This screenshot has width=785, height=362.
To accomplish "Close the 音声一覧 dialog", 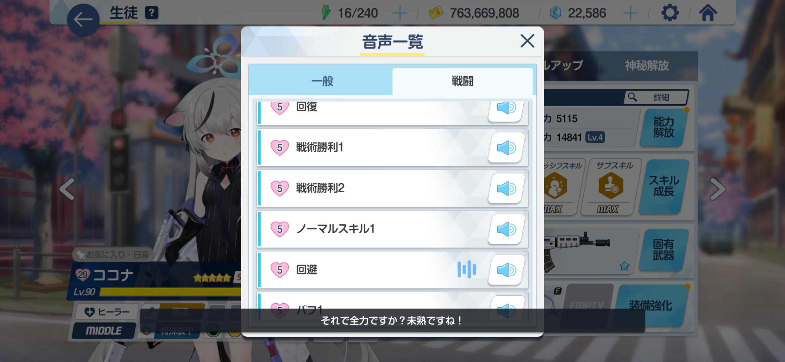I will [x=527, y=41].
